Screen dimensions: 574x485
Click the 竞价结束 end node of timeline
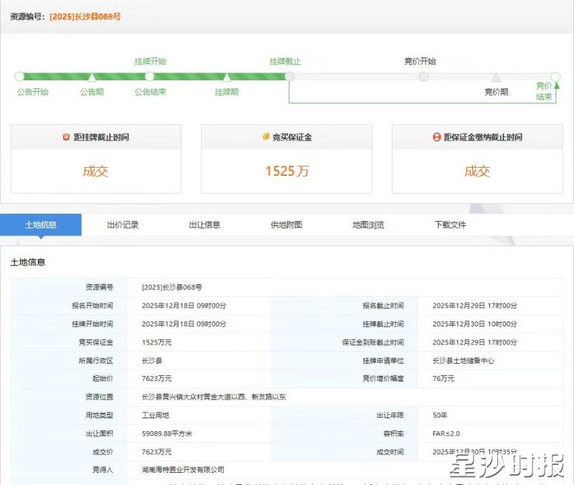[555, 76]
